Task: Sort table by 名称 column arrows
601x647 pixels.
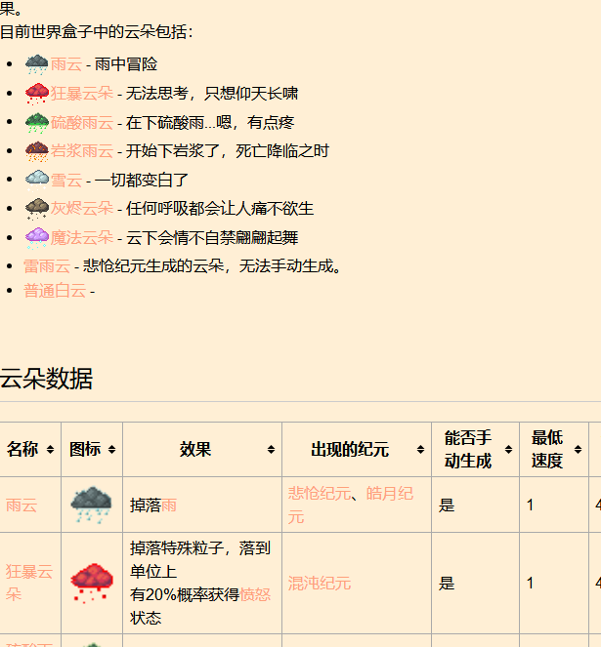Action: point(50,449)
